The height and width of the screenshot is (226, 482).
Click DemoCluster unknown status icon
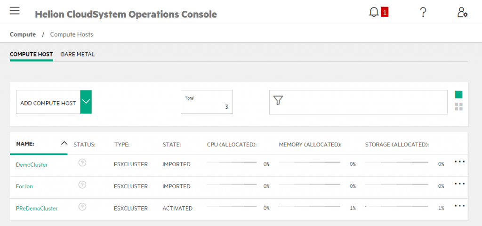tap(82, 162)
